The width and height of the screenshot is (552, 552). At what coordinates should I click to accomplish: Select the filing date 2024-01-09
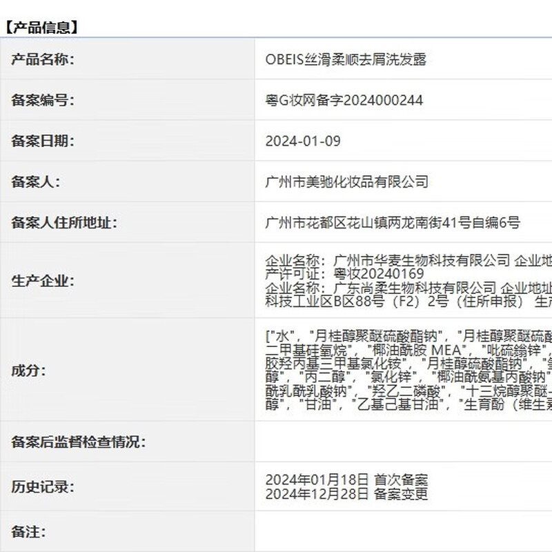click(303, 141)
